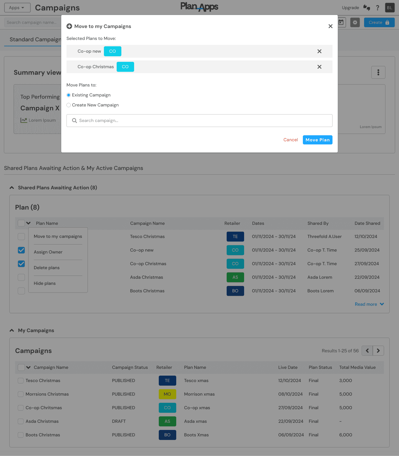
Task: Open the BL user avatar menu
Action: click(x=390, y=7)
